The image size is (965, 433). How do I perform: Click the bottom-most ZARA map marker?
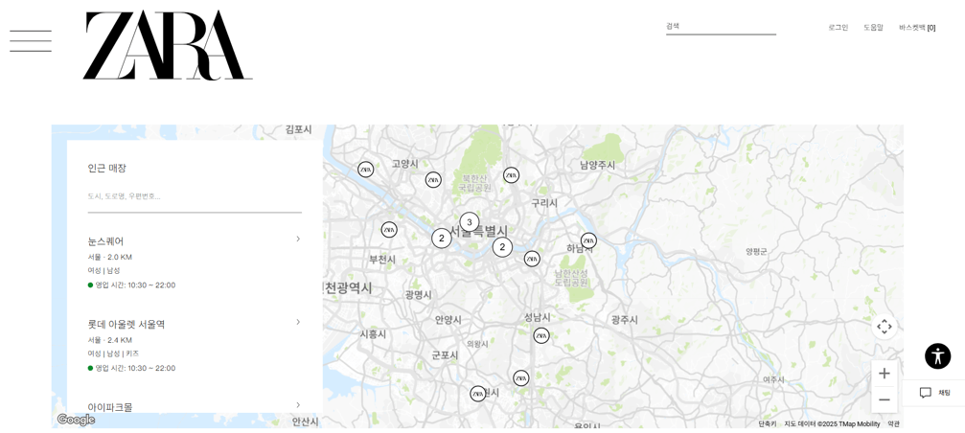(477, 395)
